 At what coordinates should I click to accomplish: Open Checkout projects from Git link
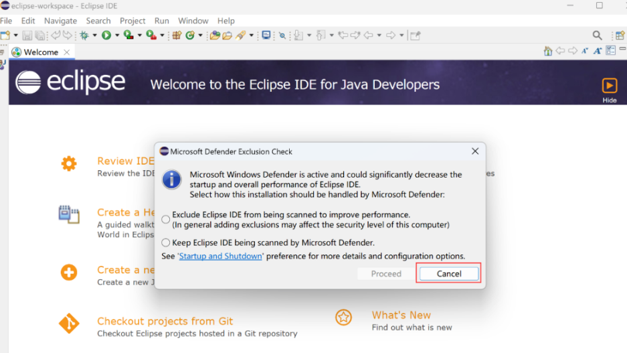pyautogui.click(x=165, y=321)
